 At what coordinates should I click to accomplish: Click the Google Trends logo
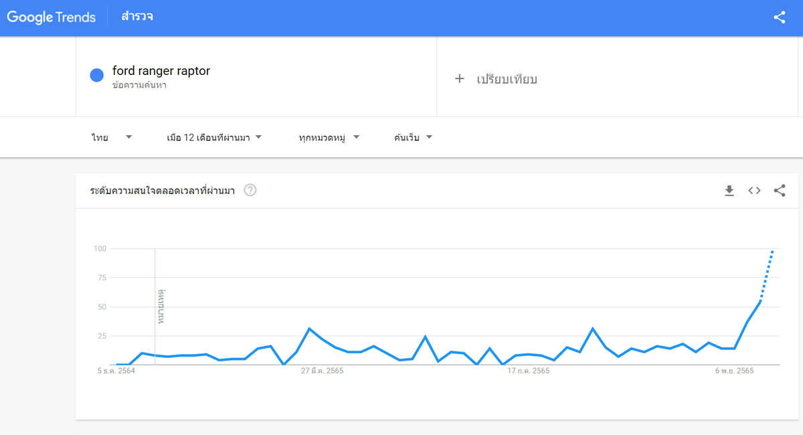pos(52,17)
